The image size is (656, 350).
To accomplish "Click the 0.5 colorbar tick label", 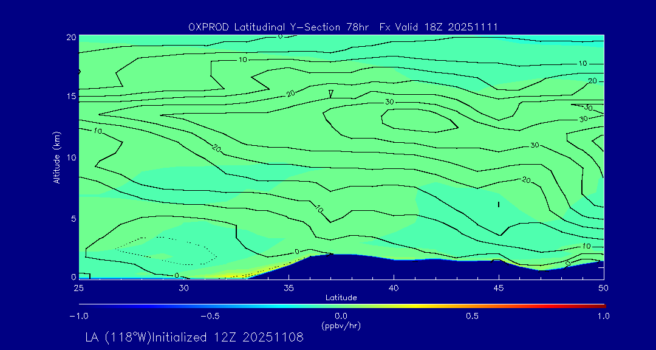I will pos(472,316).
